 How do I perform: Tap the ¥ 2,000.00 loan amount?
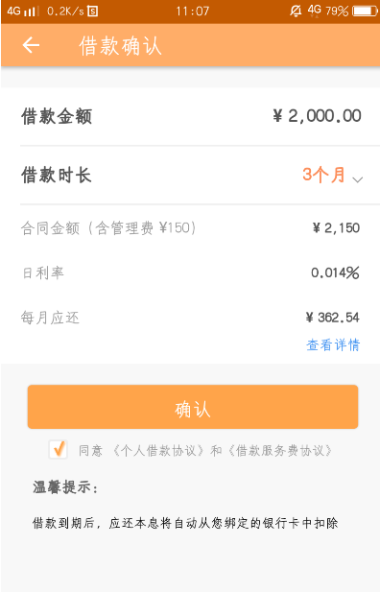[x=317, y=116]
